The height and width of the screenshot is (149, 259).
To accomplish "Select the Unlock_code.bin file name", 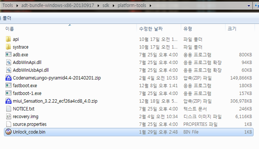I will pos(29,132).
